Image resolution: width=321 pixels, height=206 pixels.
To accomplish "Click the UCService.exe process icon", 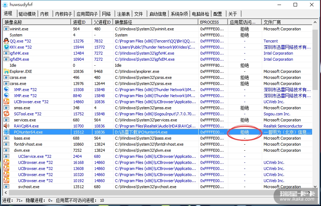I will [x=6, y=156].
